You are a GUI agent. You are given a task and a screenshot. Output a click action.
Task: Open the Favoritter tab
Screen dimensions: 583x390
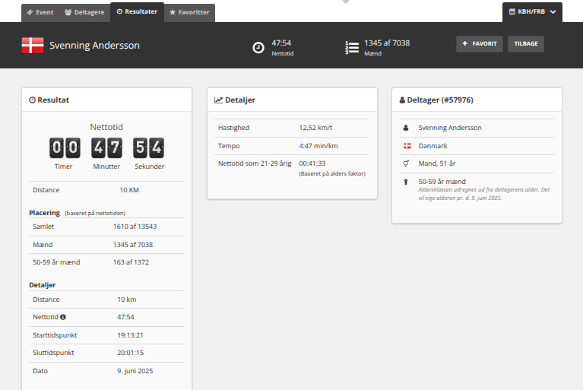click(x=189, y=12)
